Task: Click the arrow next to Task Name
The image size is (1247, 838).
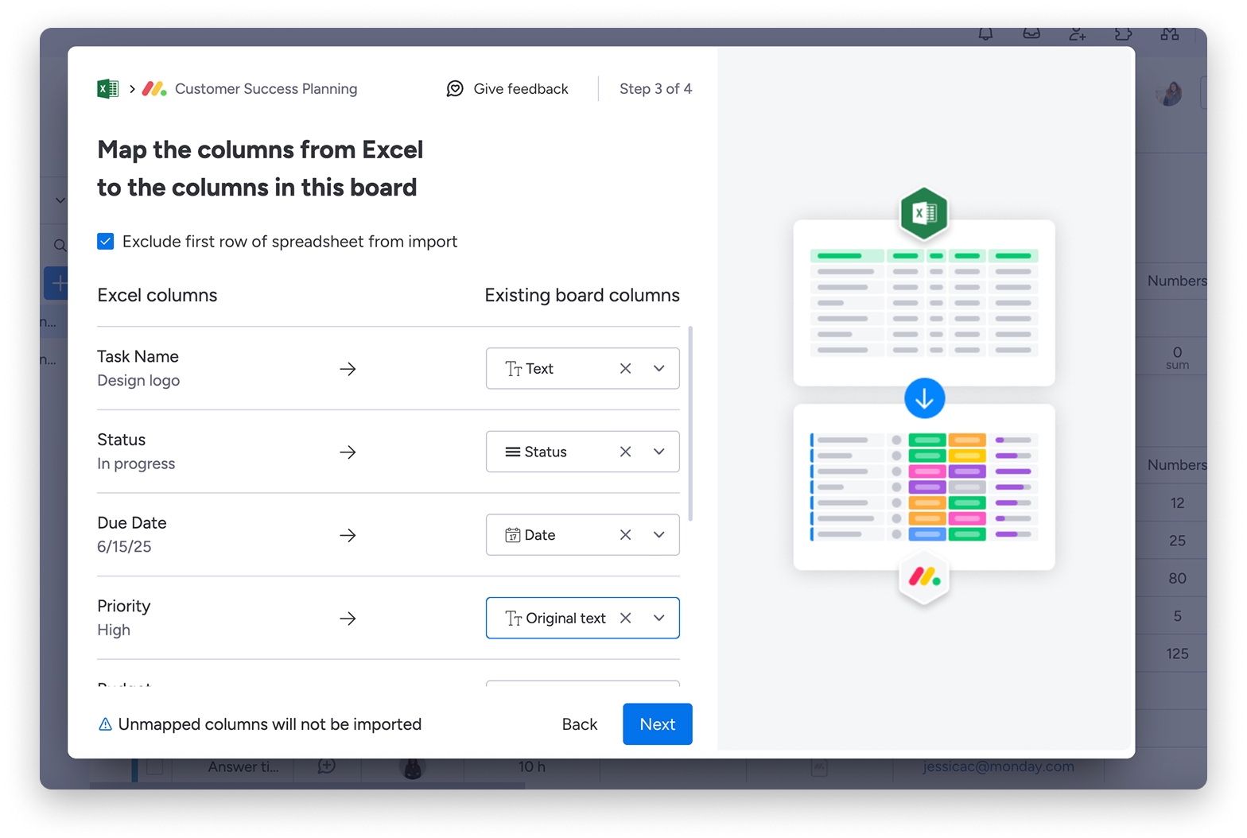Action: [348, 369]
